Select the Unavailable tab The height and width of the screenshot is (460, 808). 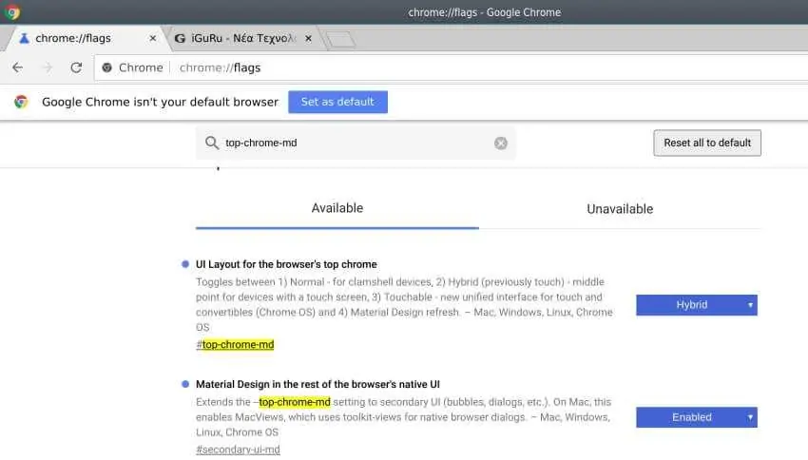pos(620,209)
